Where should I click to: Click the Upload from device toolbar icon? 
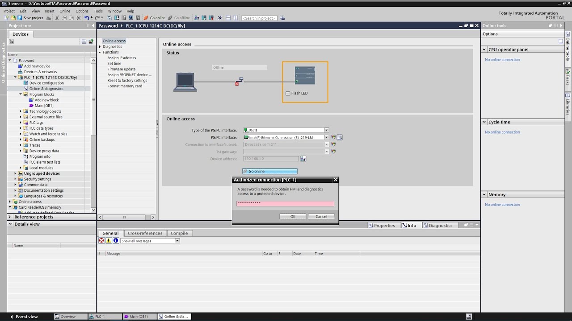124,18
